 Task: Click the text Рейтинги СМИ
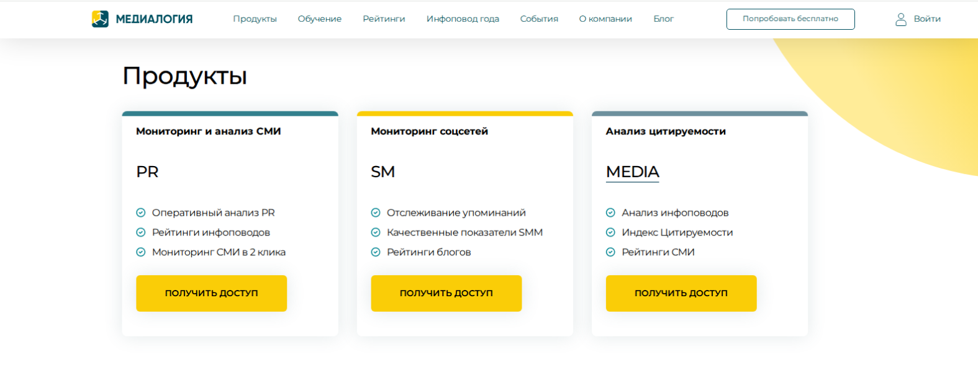coord(658,252)
